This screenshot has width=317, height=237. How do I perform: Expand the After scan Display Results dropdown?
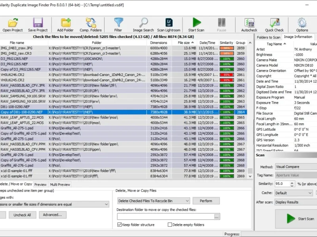click(x=295, y=202)
